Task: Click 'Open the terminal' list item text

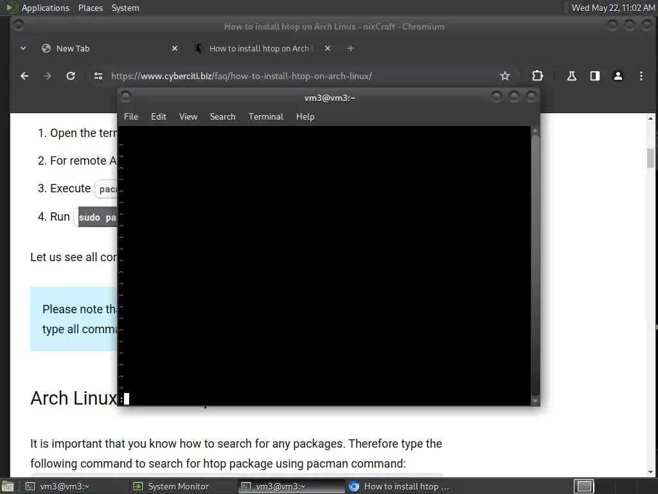Action: (x=83, y=133)
